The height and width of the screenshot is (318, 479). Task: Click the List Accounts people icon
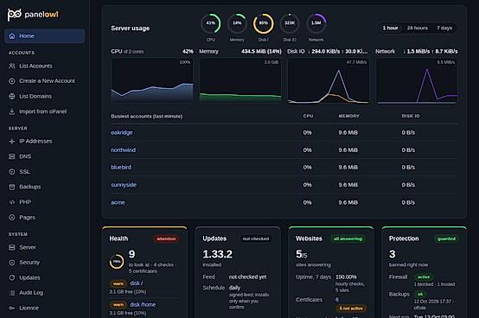(x=12, y=66)
